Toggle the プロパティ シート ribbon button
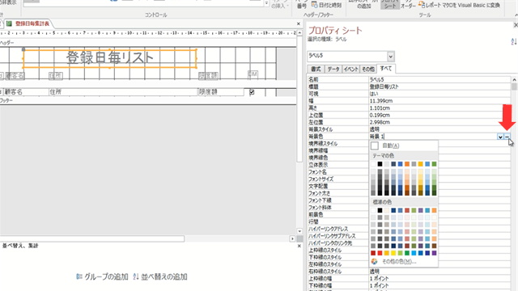The height and width of the screenshot is (291, 518). pos(390,4)
